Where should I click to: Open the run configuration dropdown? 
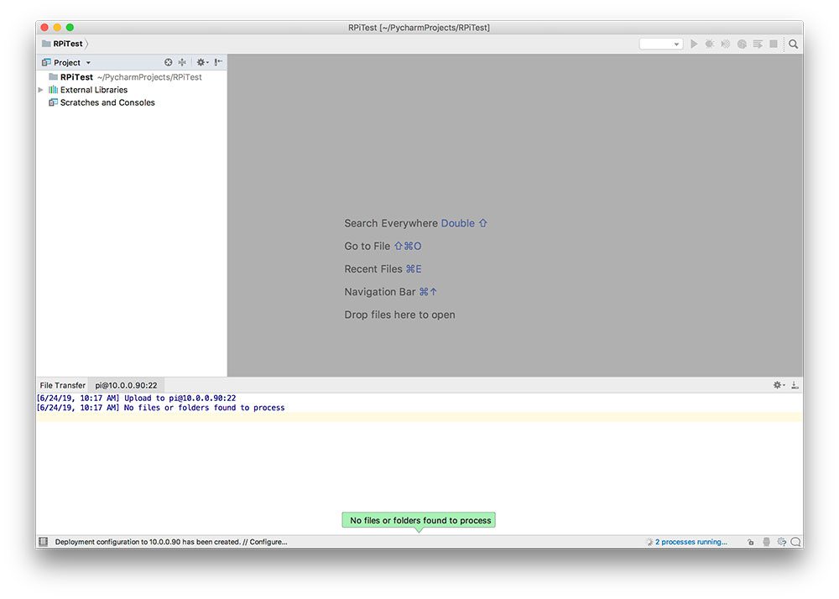coord(661,44)
